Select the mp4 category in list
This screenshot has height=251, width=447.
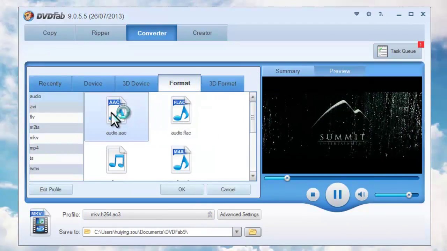(56, 148)
